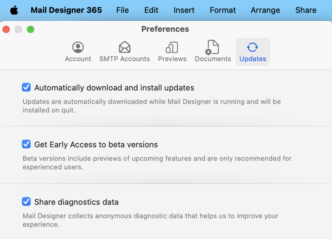Open the Insert menu
This screenshot has height=239, width=332.
pos(184,10)
